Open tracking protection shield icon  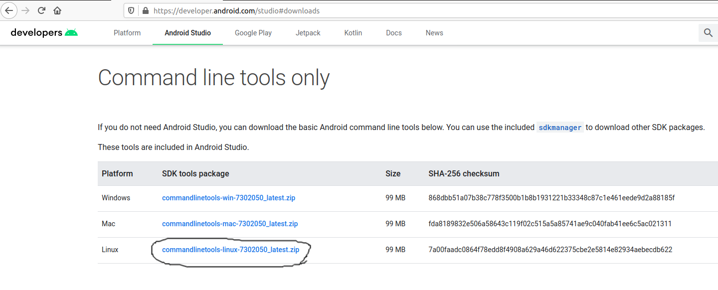pos(132,10)
